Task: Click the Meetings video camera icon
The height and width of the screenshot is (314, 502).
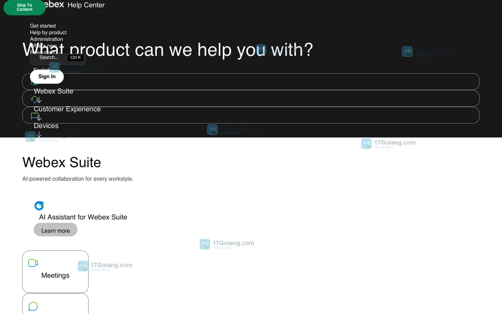Action: point(33,263)
